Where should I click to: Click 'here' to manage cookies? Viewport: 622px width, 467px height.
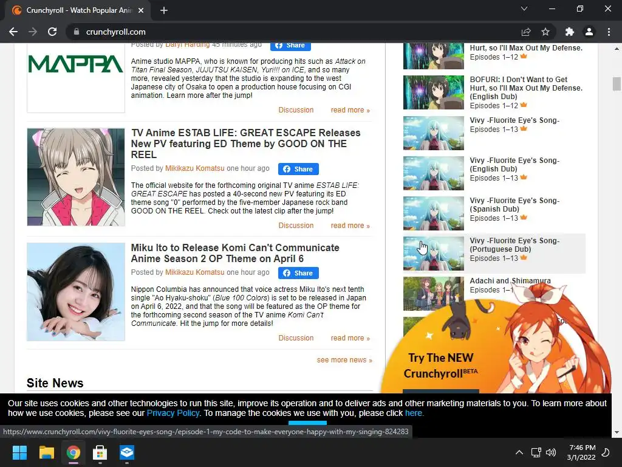[413, 413]
